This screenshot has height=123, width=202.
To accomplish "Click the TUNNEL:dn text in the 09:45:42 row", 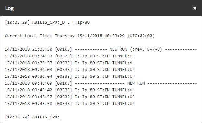I will (123, 90).
